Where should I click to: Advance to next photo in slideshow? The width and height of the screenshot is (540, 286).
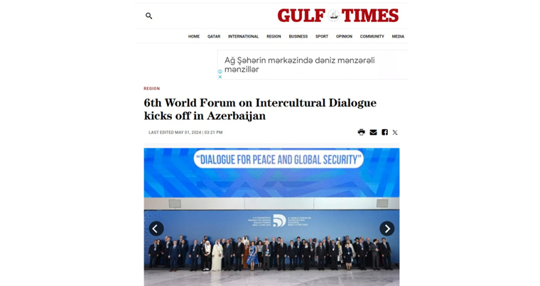pyautogui.click(x=387, y=229)
